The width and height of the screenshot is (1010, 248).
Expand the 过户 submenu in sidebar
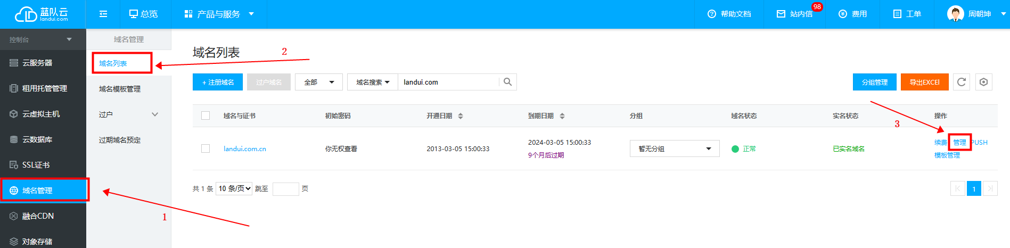[128, 114]
